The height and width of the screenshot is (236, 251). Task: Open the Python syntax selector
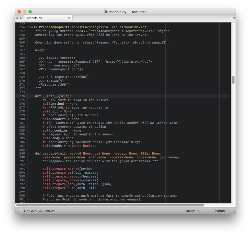pyautogui.click(x=220, y=211)
